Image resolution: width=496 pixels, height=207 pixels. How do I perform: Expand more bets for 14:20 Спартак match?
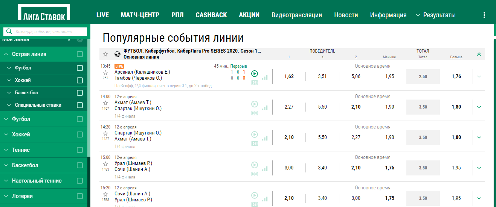point(479,137)
